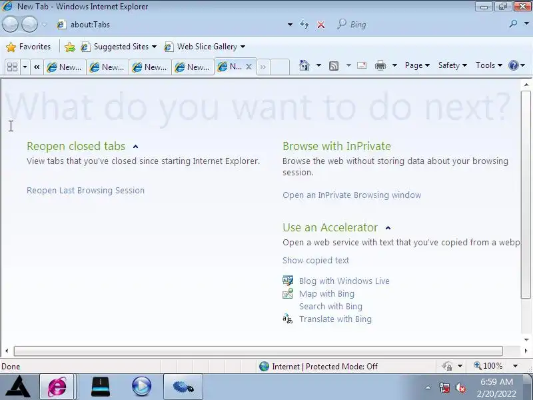533x400 pixels.
Task: Click the Back navigation button
Action: click(10, 25)
